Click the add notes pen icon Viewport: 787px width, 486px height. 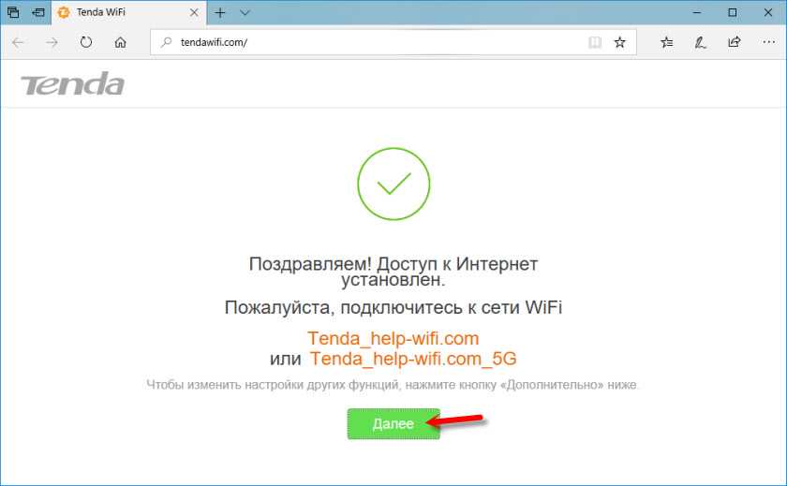700,43
